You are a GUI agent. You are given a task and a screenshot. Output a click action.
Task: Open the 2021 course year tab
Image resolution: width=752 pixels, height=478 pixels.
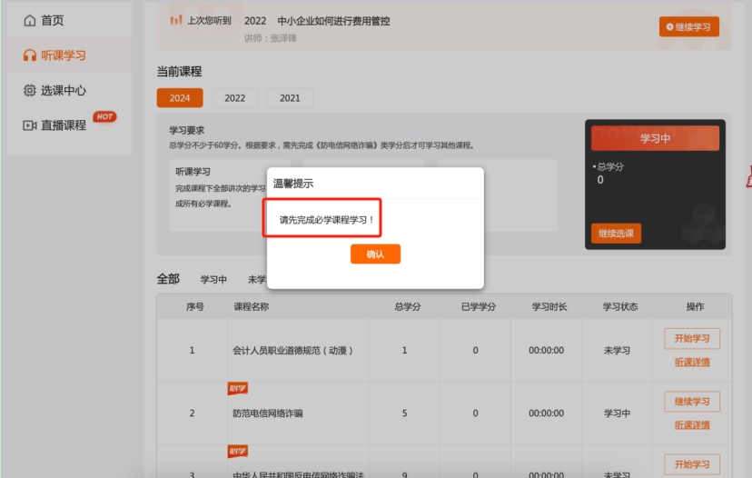coord(290,98)
